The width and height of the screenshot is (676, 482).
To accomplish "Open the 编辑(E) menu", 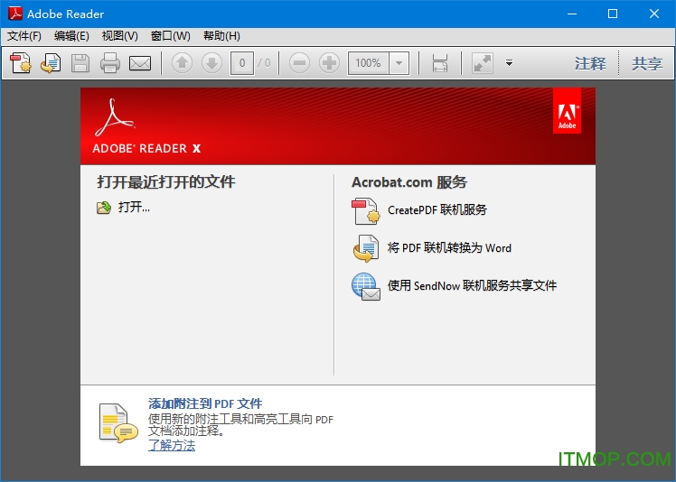I will (71, 36).
